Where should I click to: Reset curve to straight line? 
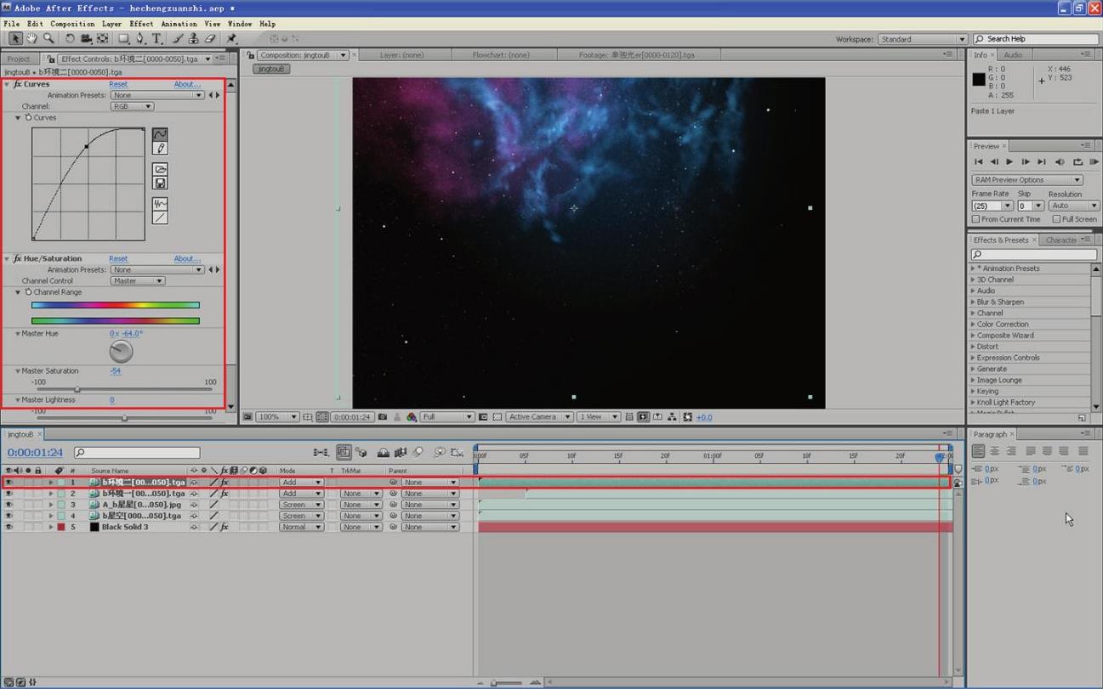pyautogui.click(x=160, y=218)
